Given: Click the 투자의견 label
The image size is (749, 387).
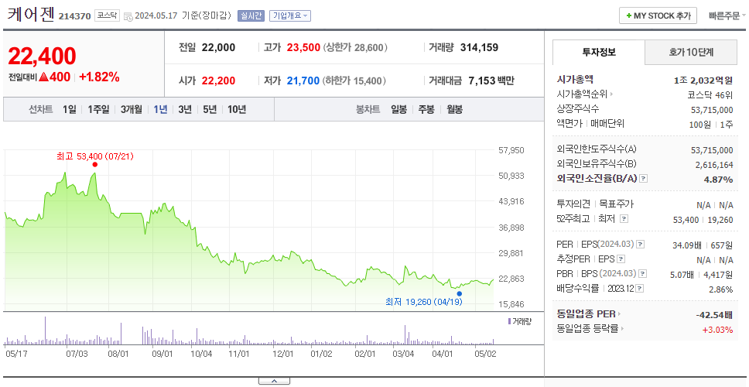Looking at the screenshot, I should tap(573, 204).
